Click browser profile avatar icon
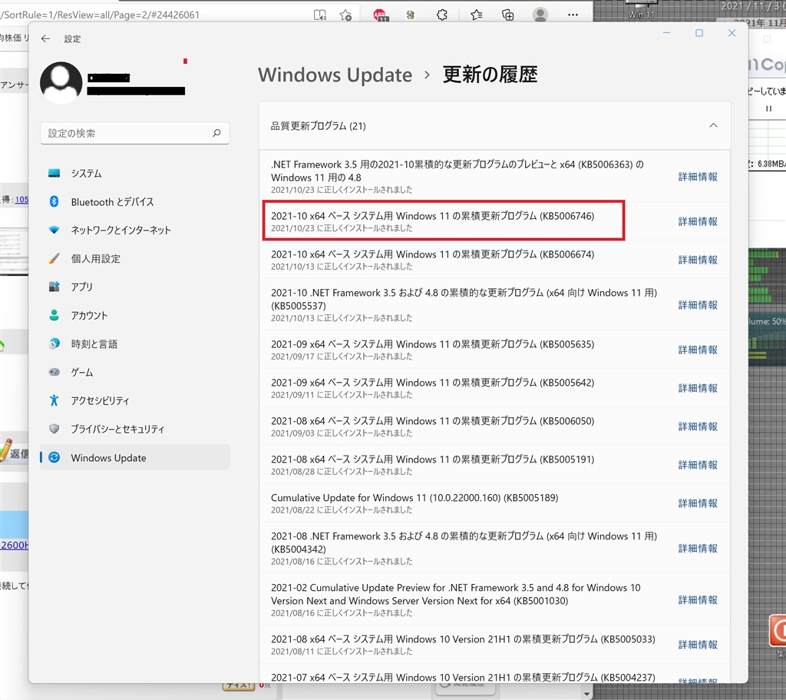The image size is (786, 700). point(540,15)
